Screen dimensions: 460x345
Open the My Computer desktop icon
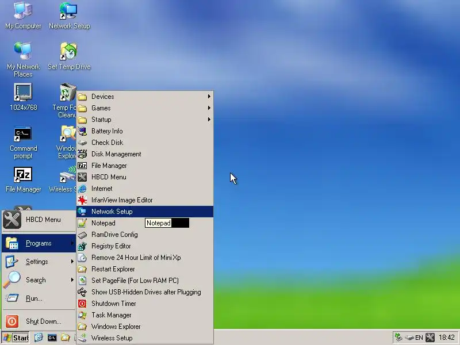23,16
